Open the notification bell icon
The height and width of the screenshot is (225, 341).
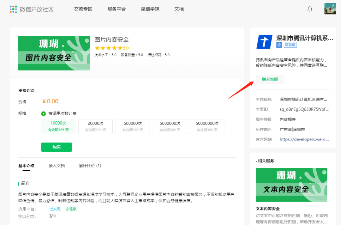310,9
